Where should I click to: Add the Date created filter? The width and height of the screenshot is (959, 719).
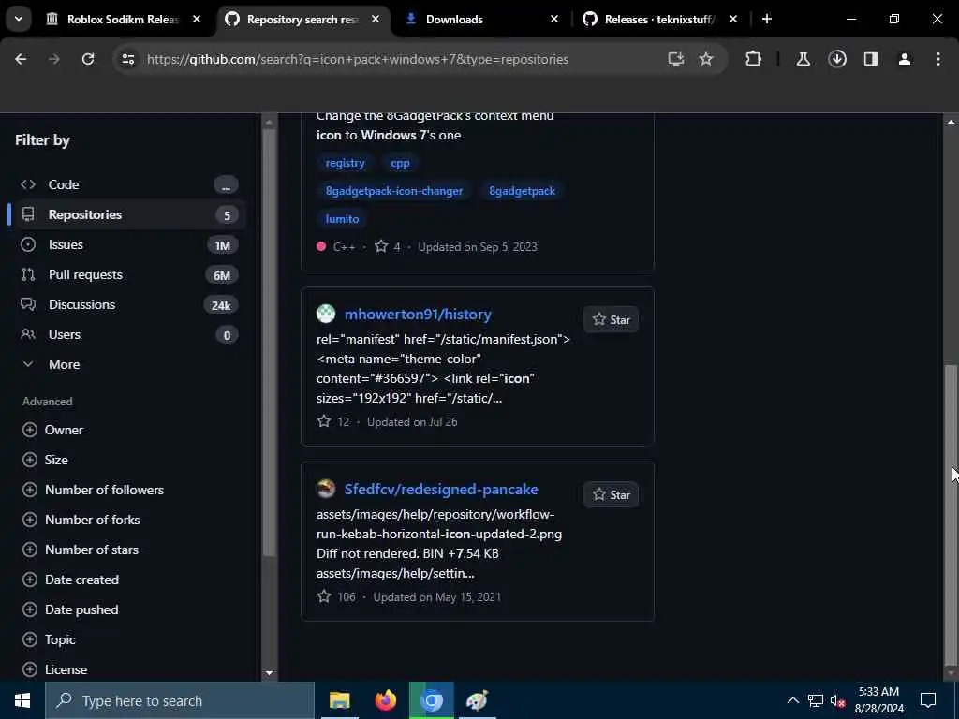point(70,580)
